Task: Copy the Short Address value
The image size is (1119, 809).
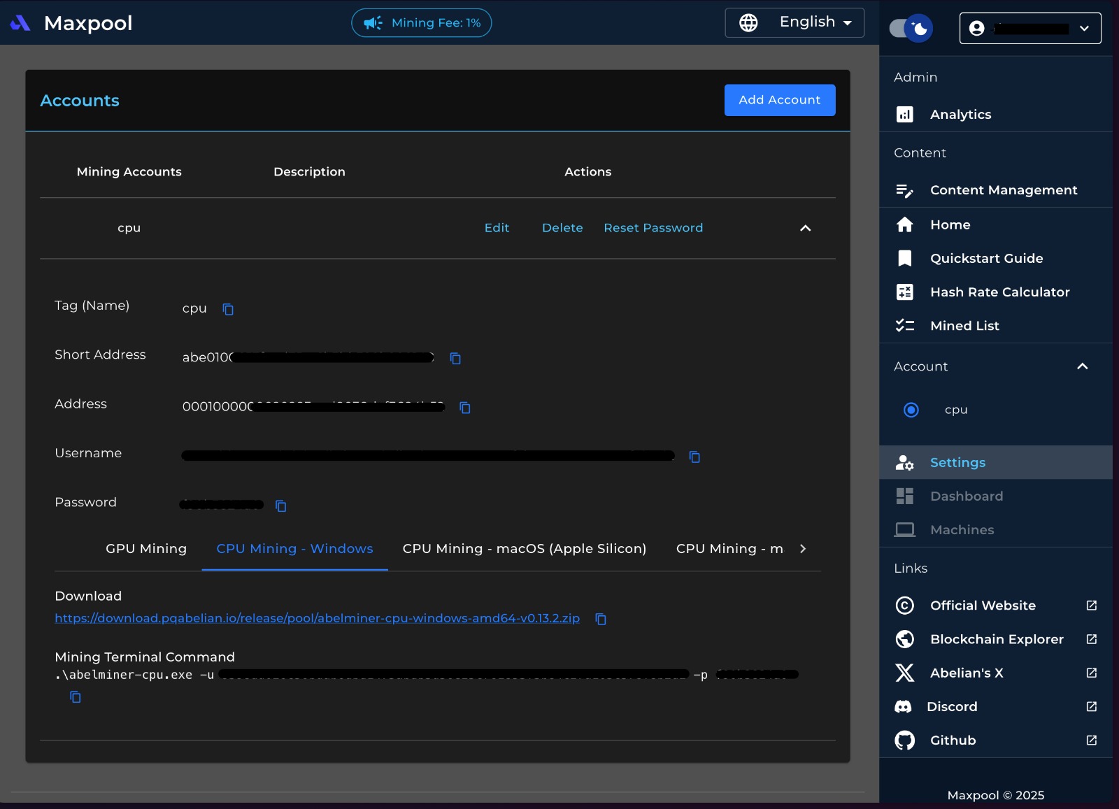Action: coord(455,358)
